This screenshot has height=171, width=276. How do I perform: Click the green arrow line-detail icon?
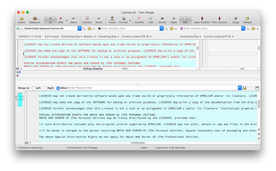pyautogui.click(x=18, y=72)
